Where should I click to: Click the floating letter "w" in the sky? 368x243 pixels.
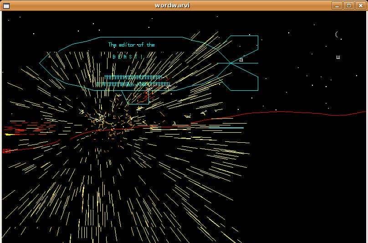(338, 57)
